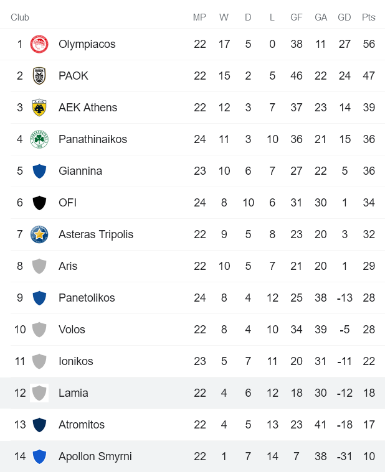The height and width of the screenshot is (472, 385).
Task: Select the Volos team name
Action: tap(72, 330)
